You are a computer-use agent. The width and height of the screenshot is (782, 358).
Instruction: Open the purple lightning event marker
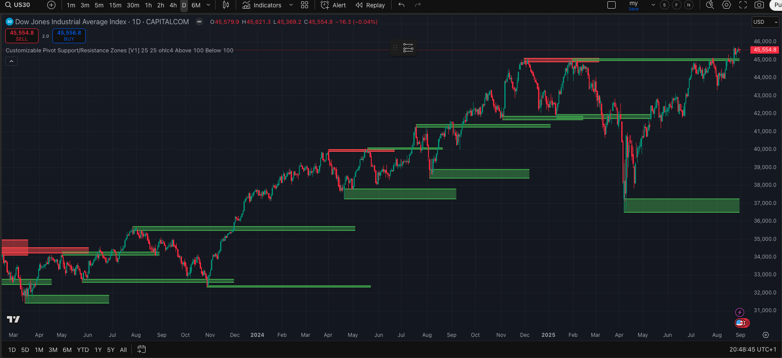(x=740, y=312)
